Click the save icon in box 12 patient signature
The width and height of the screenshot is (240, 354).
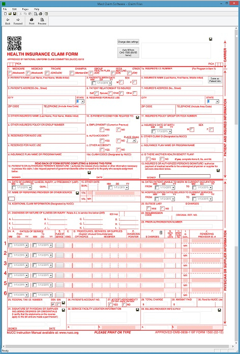click(x=89, y=173)
